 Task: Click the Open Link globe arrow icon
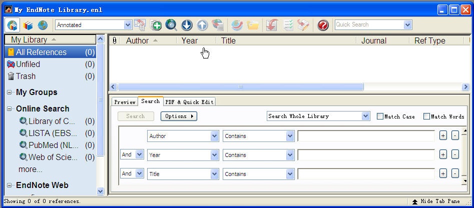(237, 25)
